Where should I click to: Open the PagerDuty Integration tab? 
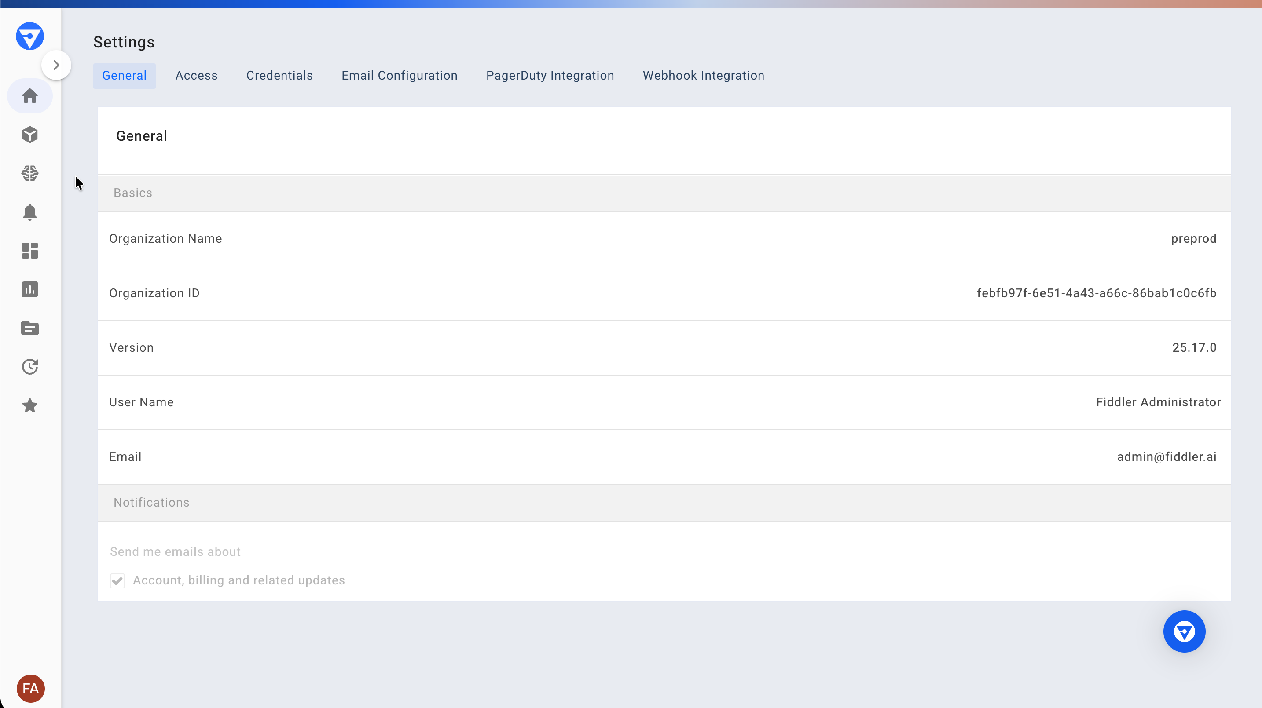tap(550, 75)
